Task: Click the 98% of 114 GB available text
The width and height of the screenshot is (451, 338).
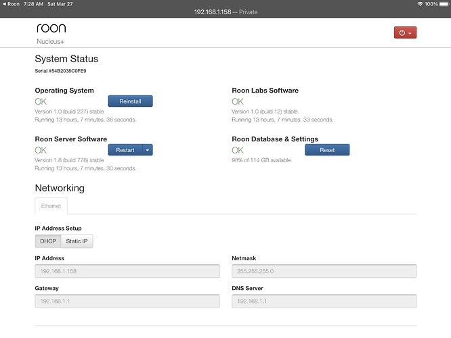Action: [x=262, y=160]
